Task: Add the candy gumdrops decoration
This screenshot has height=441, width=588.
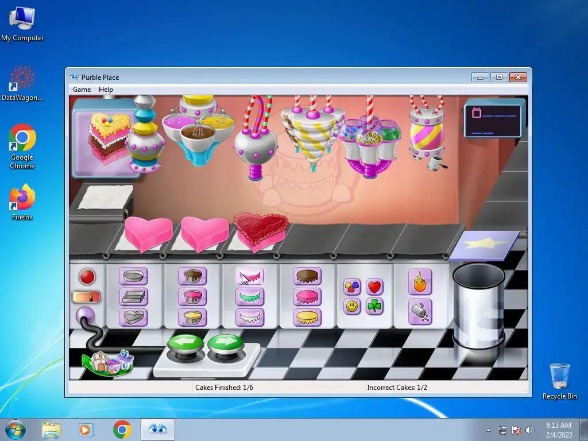Action: coord(352,287)
